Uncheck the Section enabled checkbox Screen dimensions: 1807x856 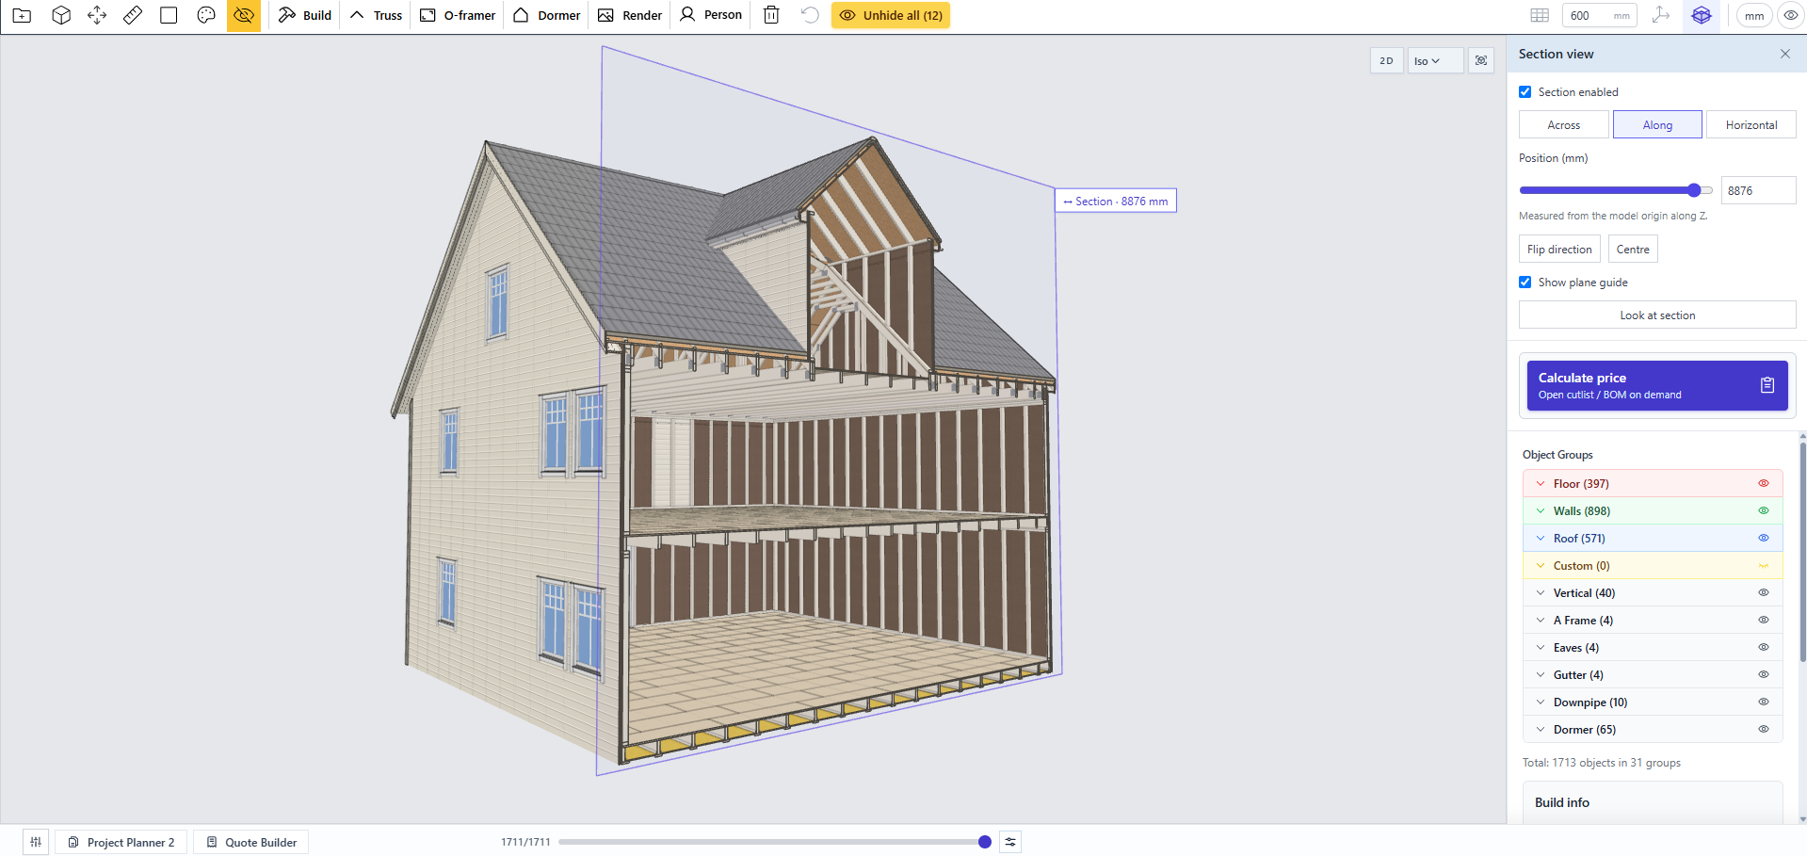click(1525, 92)
